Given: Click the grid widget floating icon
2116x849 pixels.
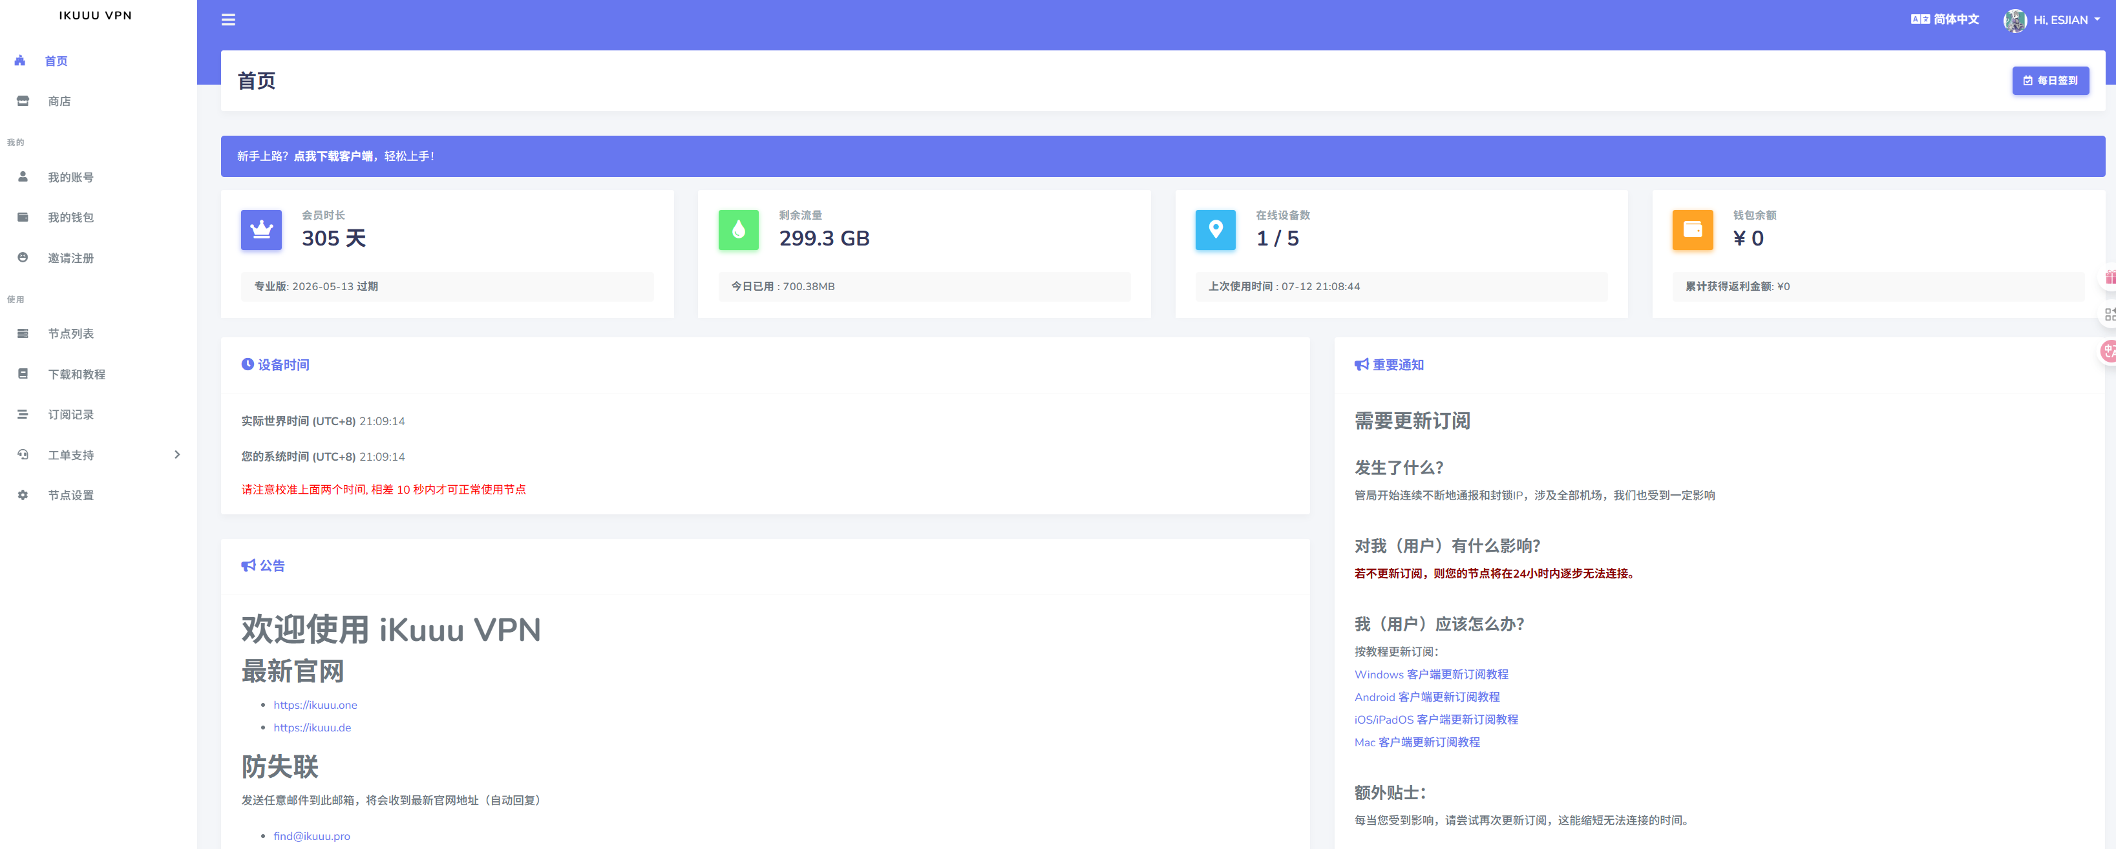Looking at the screenshot, I should coord(2109,315).
